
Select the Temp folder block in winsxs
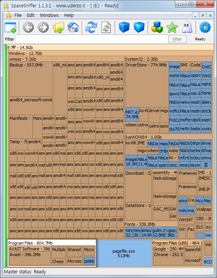pyautogui.click(x=18, y=144)
